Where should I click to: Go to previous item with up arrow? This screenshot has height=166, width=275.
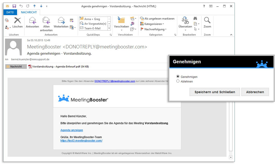coord(34,6)
